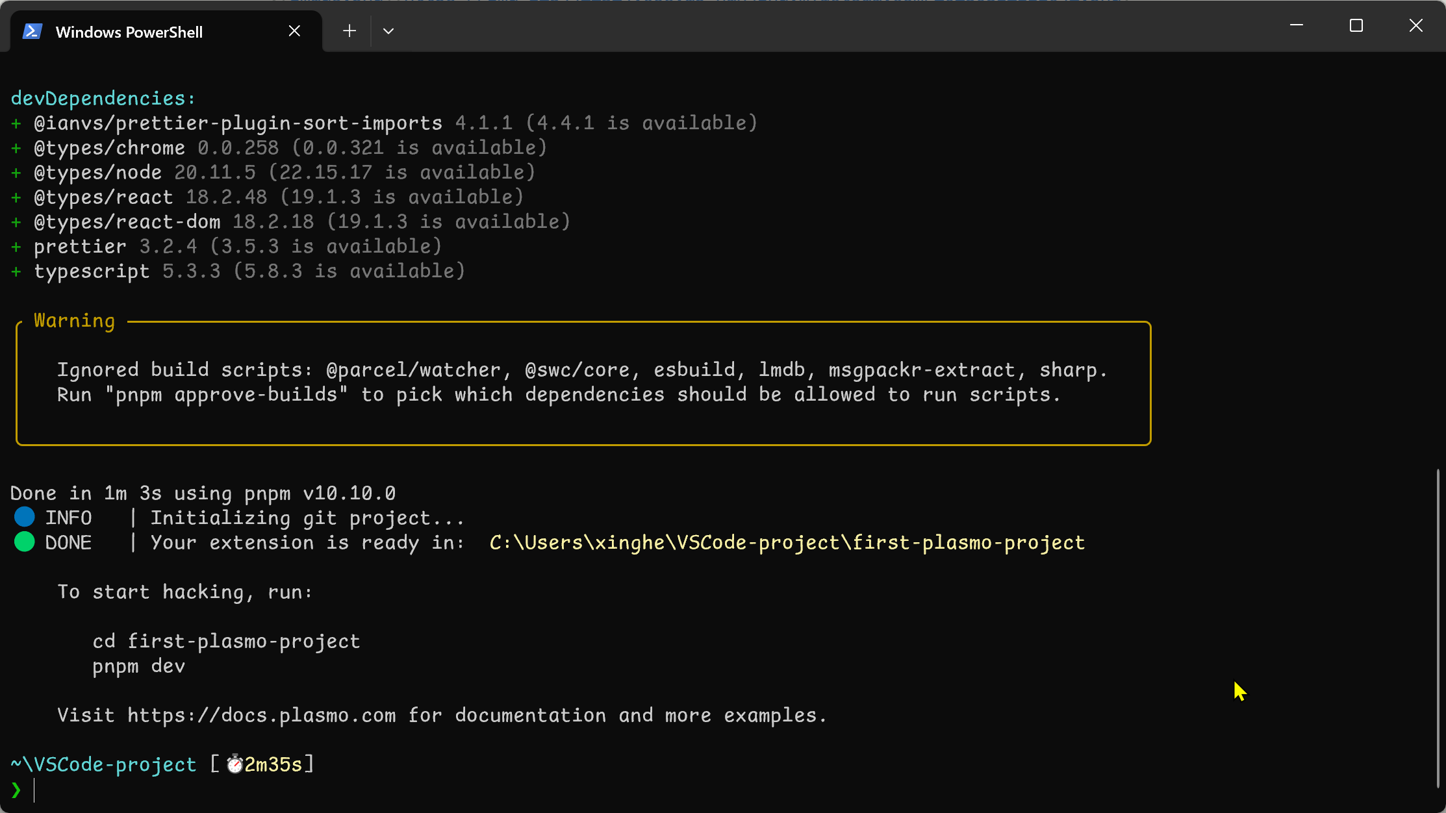
Task: Expand the new tab profile dropdown
Action: tap(388, 31)
